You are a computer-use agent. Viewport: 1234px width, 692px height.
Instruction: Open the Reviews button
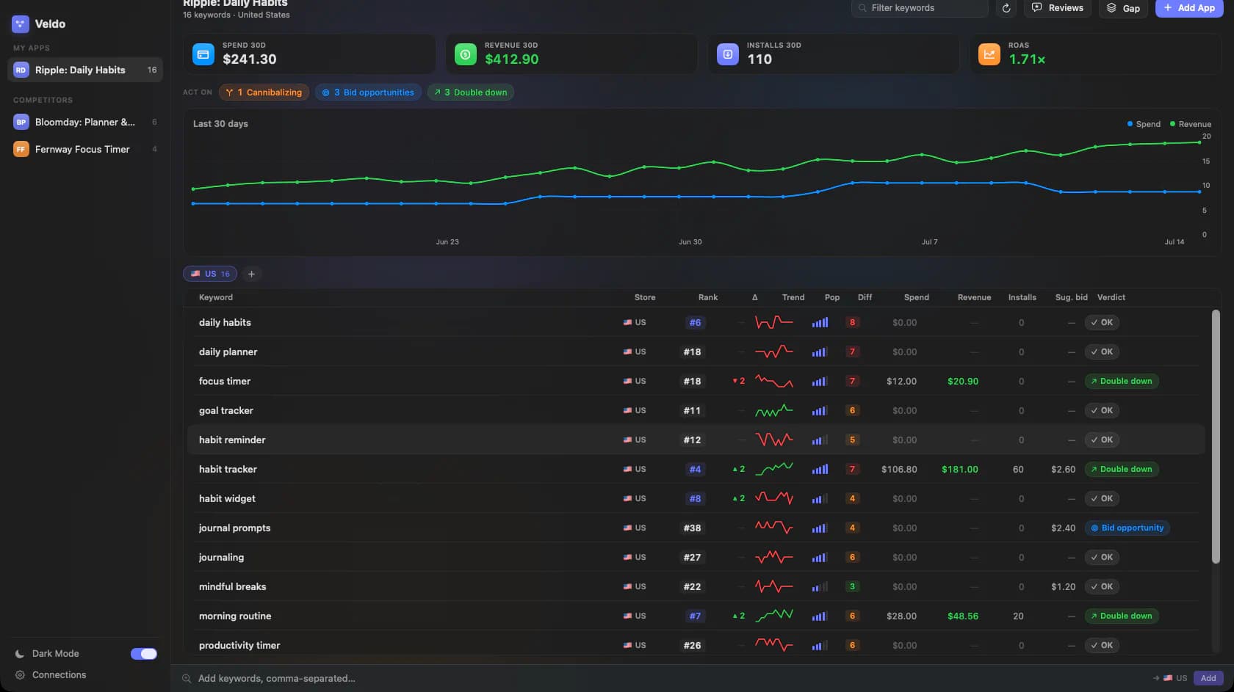click(x=1058, y=8)
